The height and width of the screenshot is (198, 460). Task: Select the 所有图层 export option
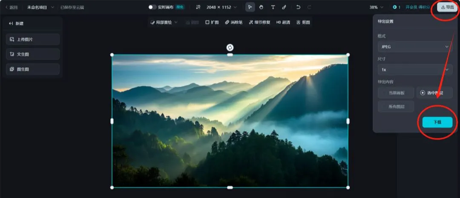tap(396, 106)
